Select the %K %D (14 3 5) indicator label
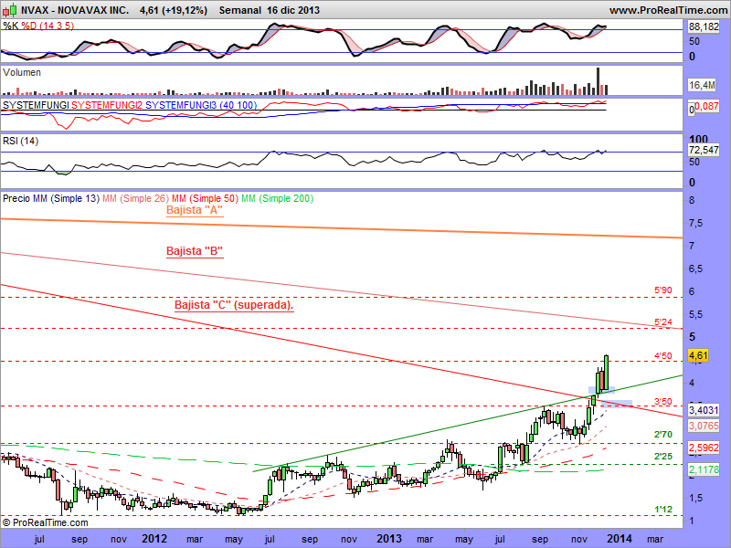The height and width of the screenshot is (548, 731). [38, 26]
